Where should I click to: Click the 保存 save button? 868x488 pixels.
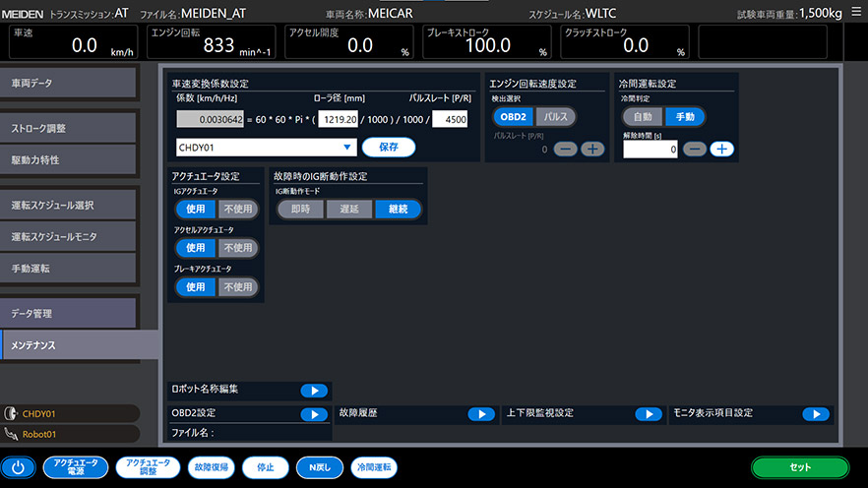coord(388,148)
